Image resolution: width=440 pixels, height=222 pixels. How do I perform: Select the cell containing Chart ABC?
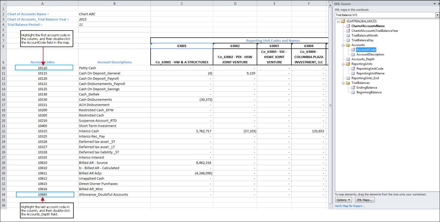coord(115,14)
